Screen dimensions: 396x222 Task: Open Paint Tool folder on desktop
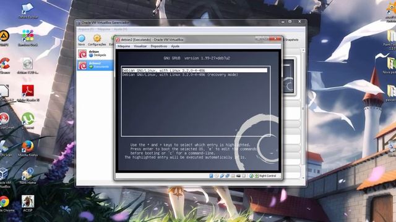(390, 40)
